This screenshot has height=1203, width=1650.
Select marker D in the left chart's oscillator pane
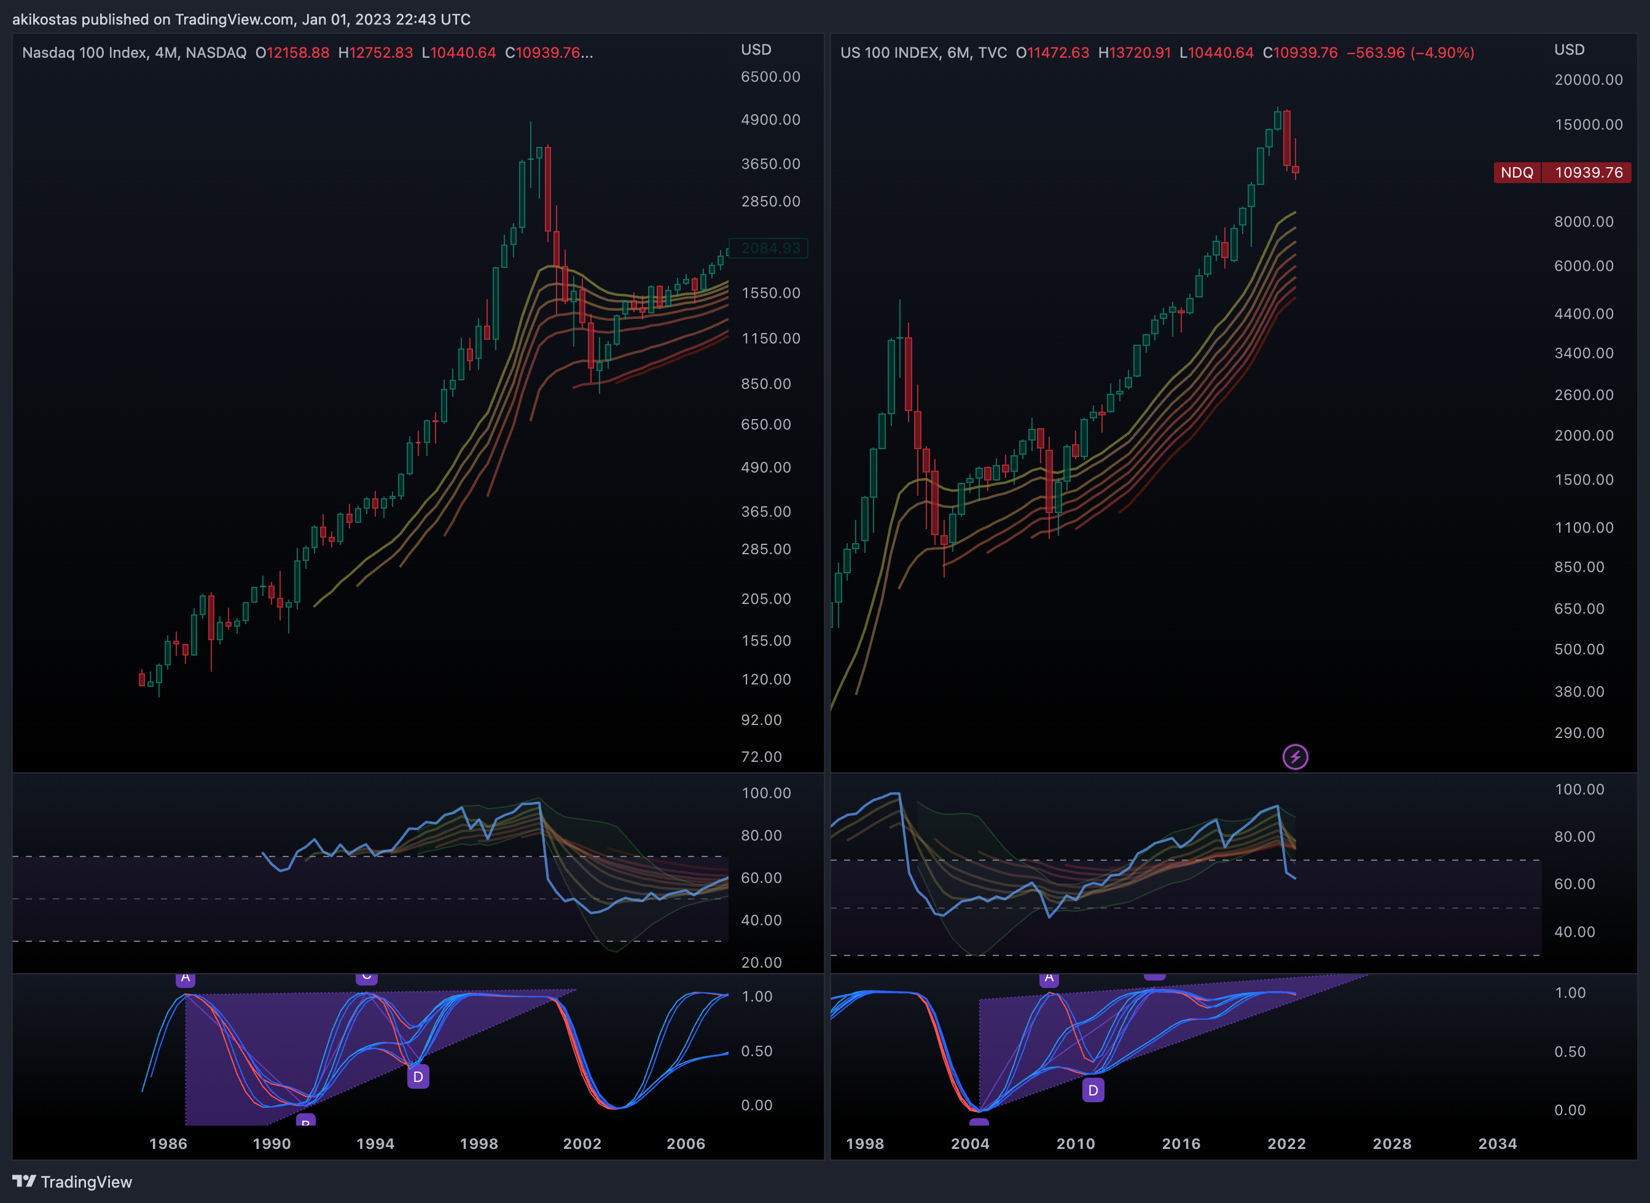pyautogui.click(x=418, y=1076)
